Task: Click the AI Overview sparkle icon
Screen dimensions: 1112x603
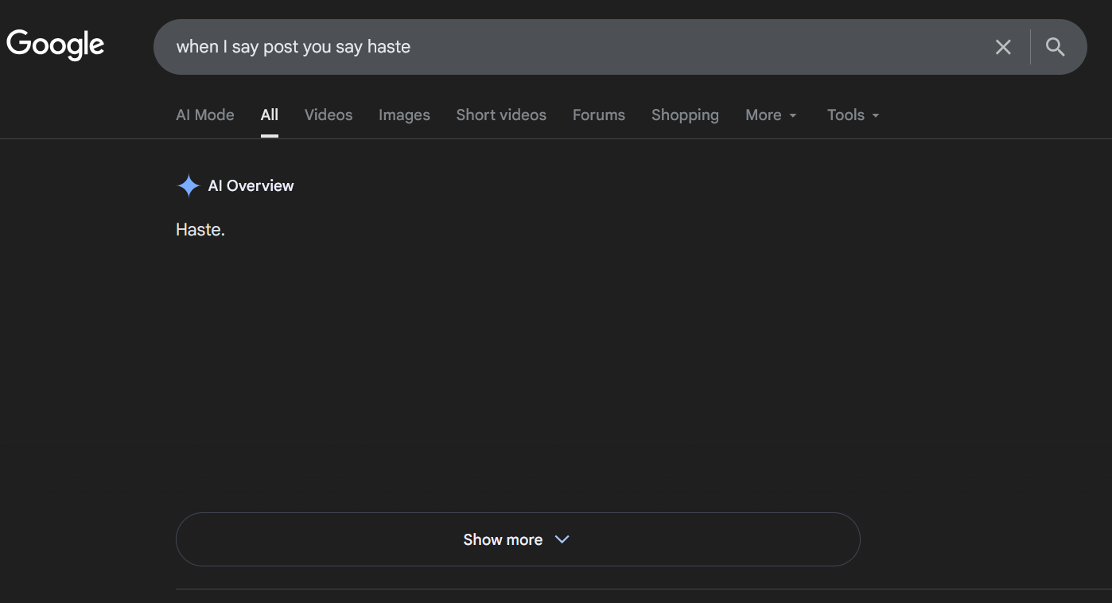Action: coord(189,186)
